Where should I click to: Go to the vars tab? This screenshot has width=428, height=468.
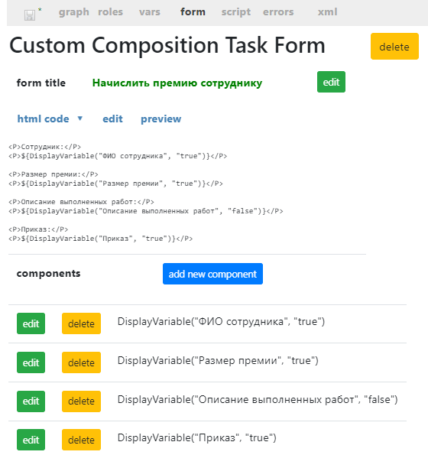point(150,12)
